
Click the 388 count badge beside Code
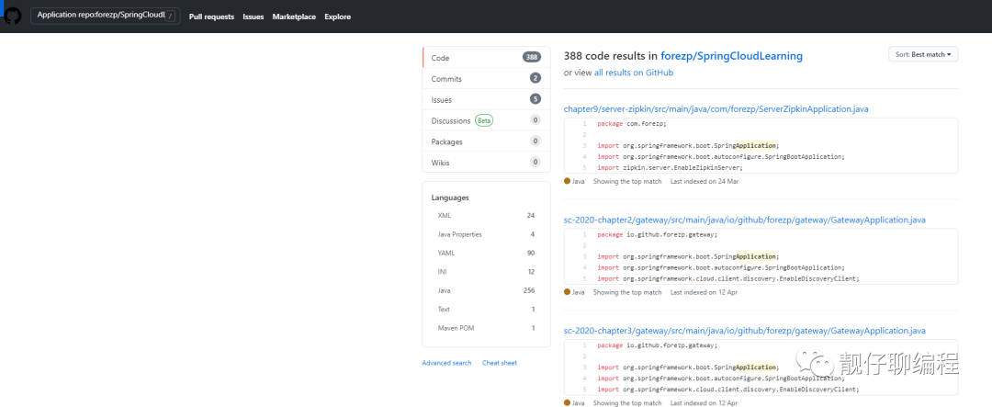point(532,58)
